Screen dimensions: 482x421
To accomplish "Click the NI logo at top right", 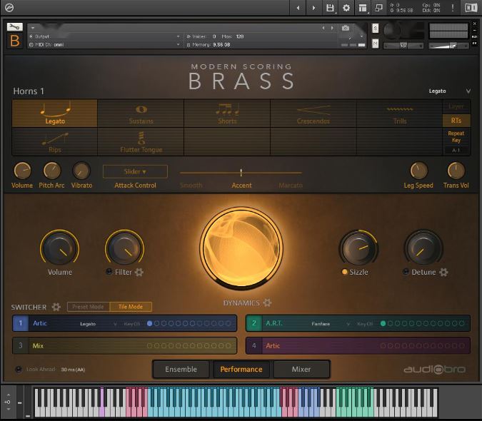I will [x=471, y=8].
